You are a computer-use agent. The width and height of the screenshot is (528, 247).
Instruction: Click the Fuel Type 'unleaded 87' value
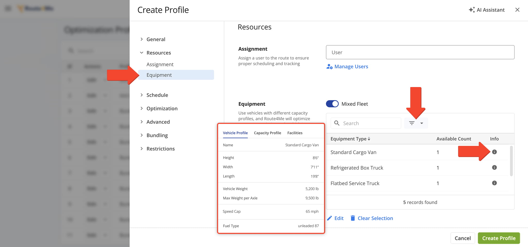pyautogui.click(x=308, y=226)
